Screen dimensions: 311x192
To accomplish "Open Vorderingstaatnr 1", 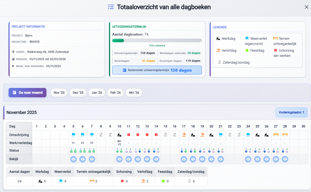I will pos(291,112).
